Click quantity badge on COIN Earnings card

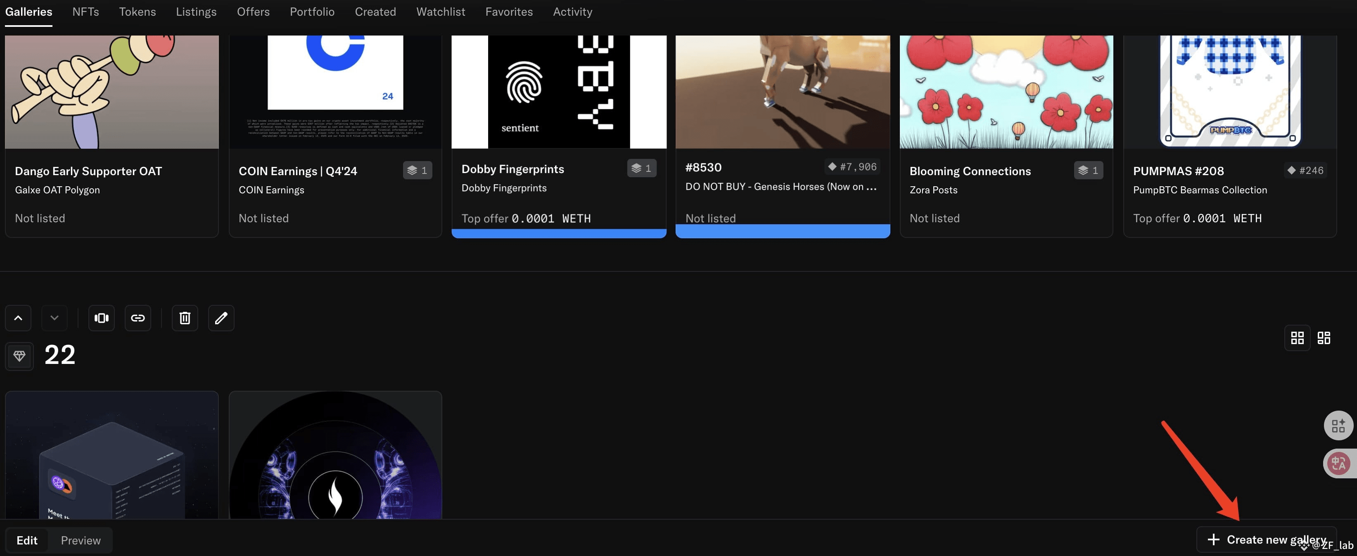point(417,170)
